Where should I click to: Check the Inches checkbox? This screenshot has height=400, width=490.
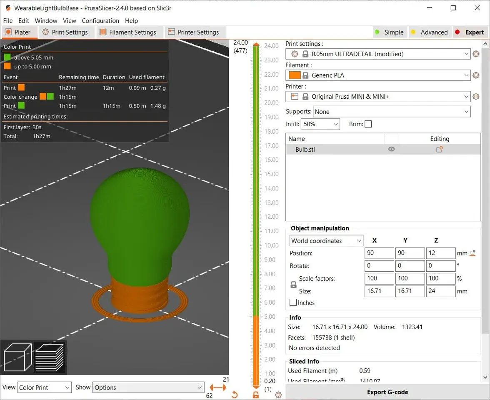[293, 302]
